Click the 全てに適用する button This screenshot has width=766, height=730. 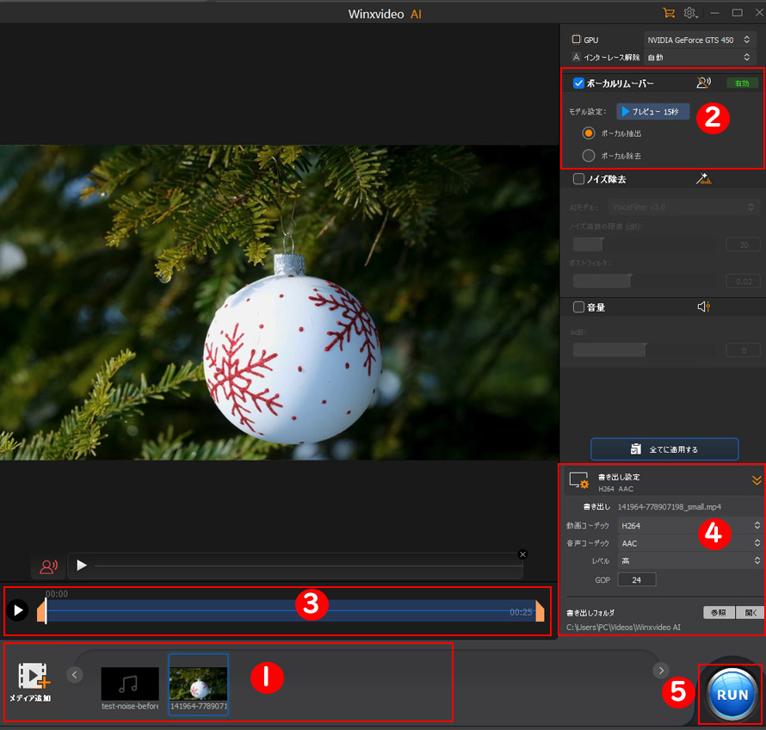pyautogui.click(x=664, y=449)
